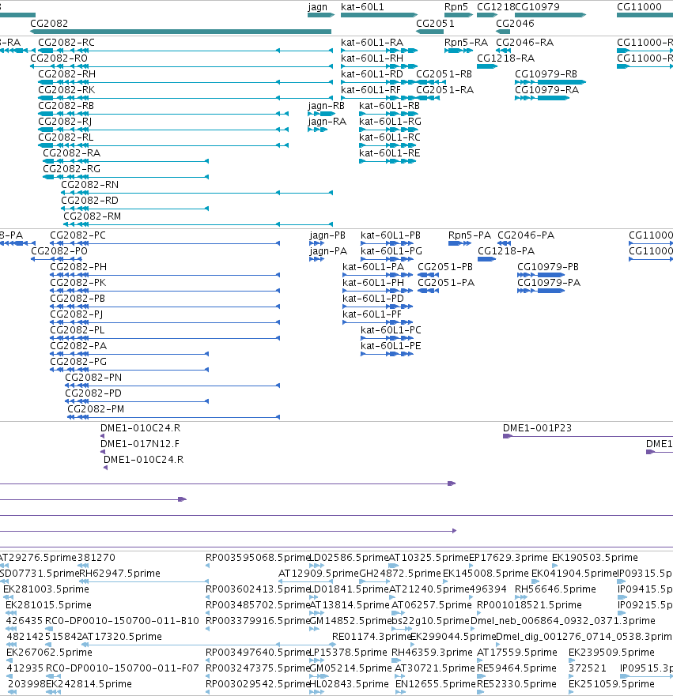Select protein CG2082-PN

pos(93,378)
